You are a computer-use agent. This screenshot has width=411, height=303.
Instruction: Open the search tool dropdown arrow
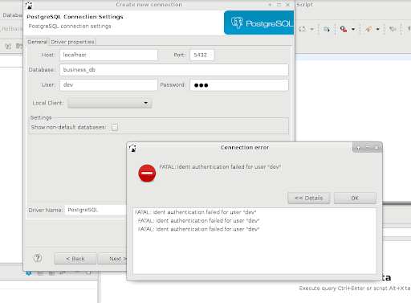pyautogui.click(x=353, y=29)
